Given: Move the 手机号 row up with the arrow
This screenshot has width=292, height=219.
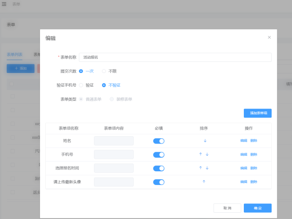Looking at the screenshot, I should [201, 154].
